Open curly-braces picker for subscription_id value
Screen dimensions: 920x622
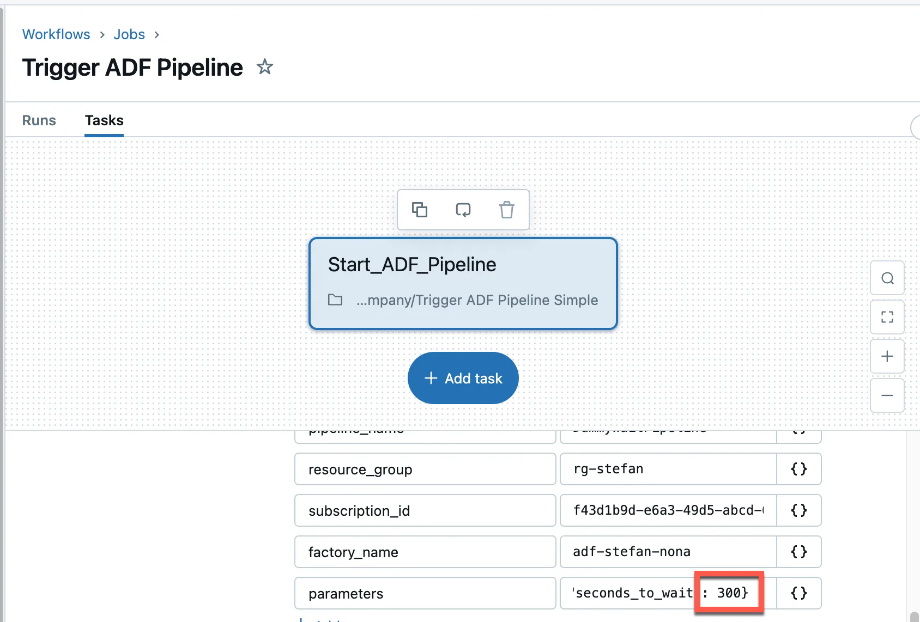pyautogui.click(x=798, y=510)
